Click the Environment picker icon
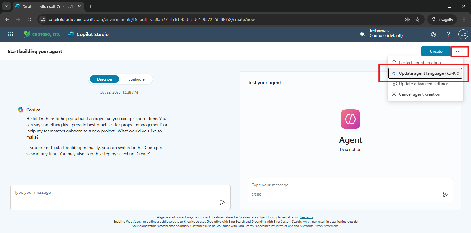Image resolution: width=471 pixels, height=233 pixels. click(362, 35)
